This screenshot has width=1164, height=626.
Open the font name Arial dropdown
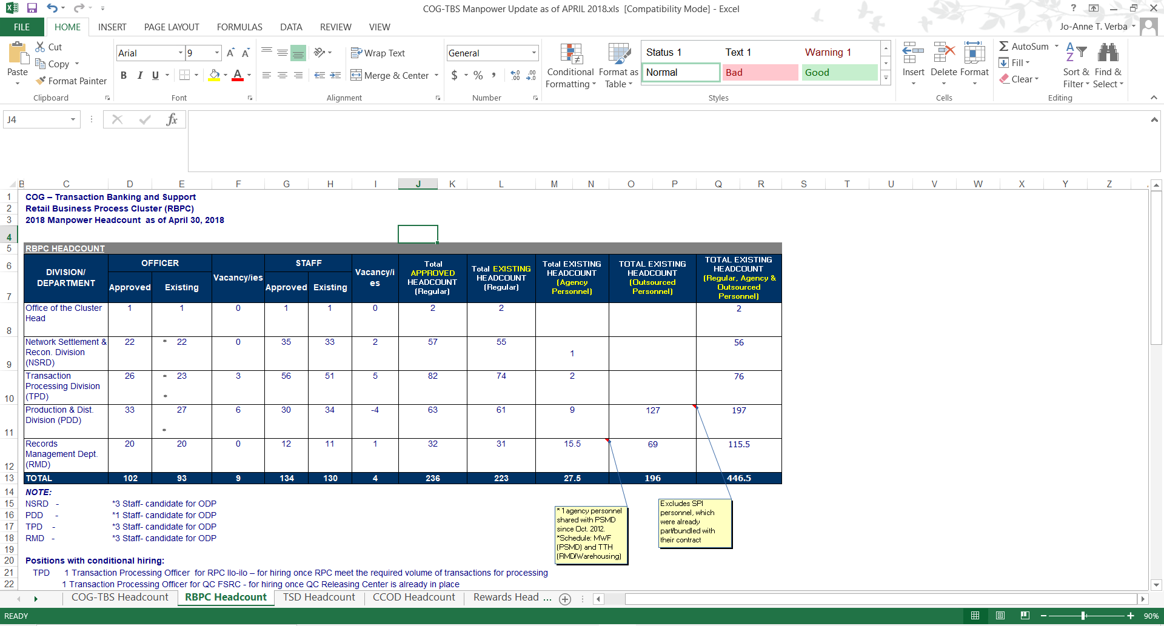point(181,53)
